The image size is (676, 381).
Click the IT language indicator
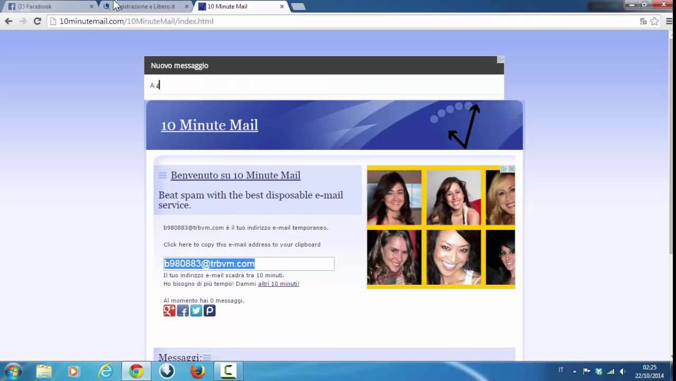[x=561, y=370]
